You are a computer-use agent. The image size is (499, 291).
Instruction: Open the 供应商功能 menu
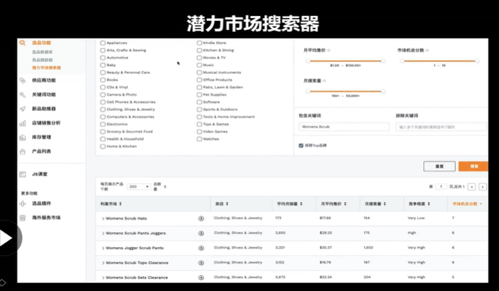coord(44,80)
